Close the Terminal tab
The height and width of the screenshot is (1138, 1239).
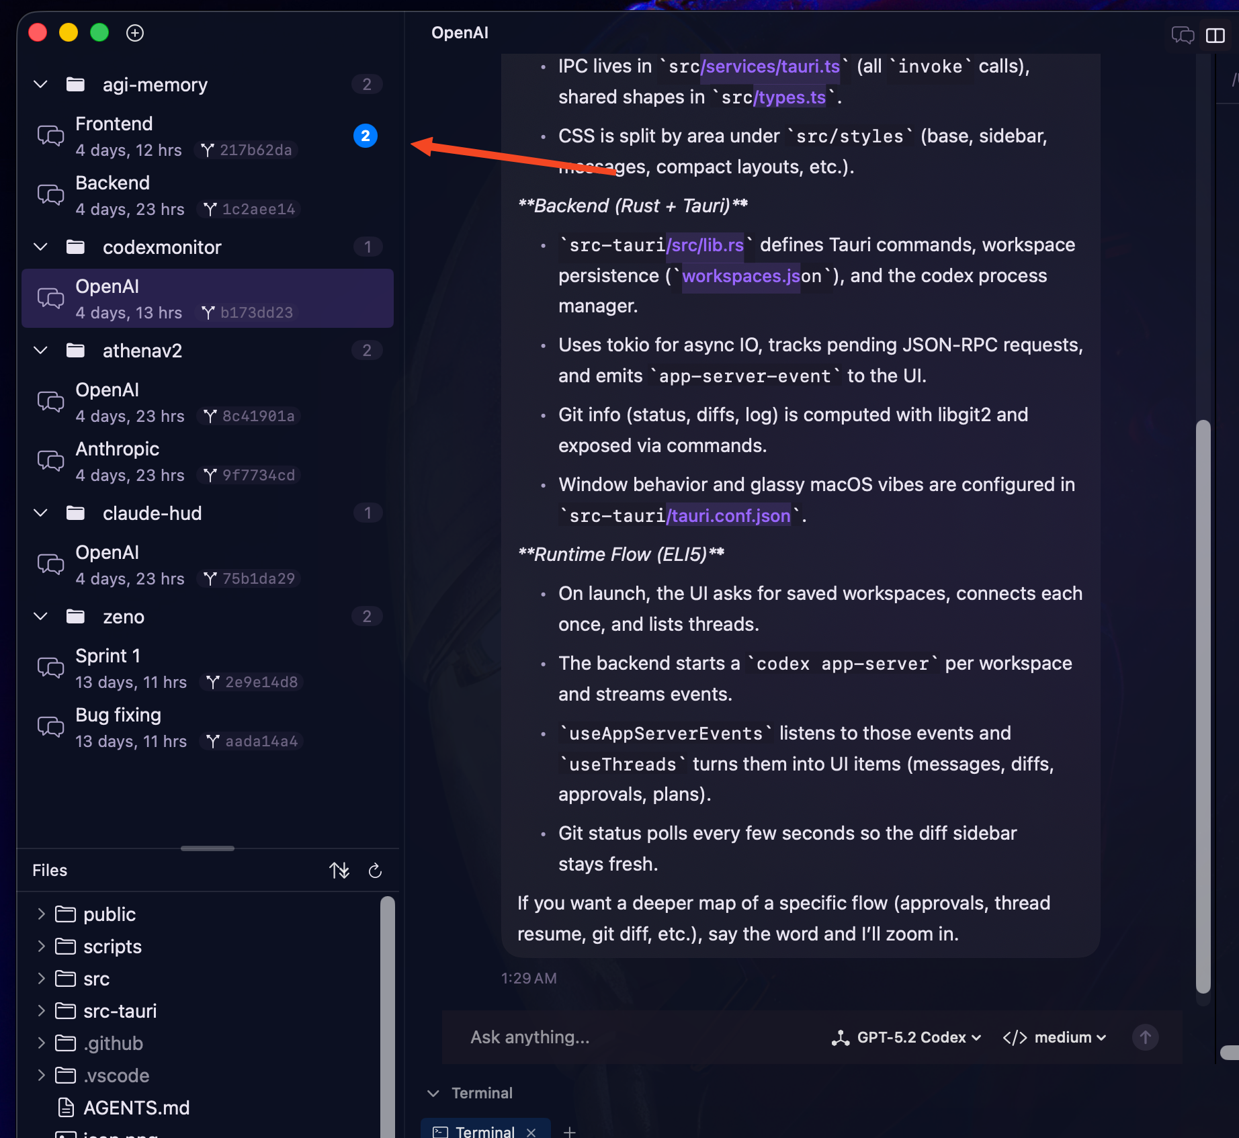pyautogui.click(x=531, y=1132)
